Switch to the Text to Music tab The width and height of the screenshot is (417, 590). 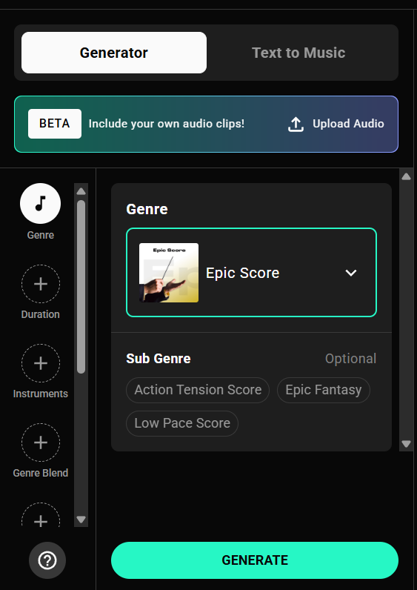click(x=298, y=53)
